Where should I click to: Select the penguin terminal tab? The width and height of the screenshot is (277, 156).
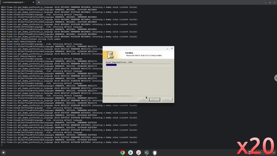pyautogui.click(x=18, y=2)
